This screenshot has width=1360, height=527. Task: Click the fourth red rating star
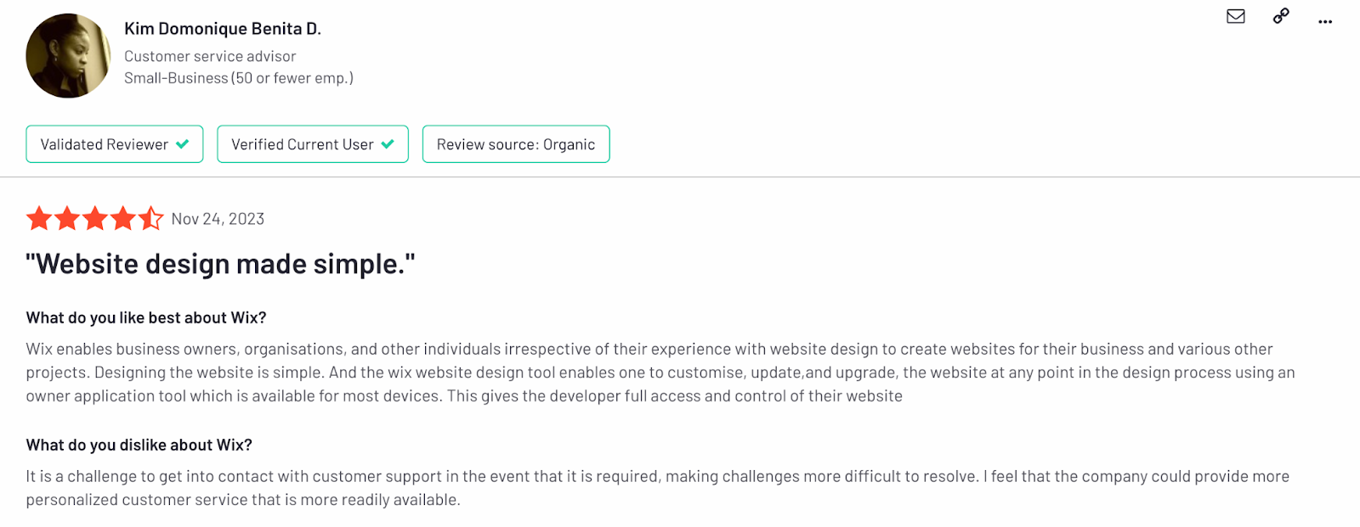(x=123, y=218)
